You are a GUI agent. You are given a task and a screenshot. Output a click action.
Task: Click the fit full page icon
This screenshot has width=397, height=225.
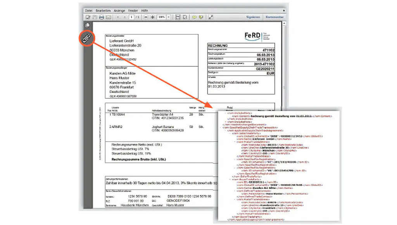click(x=185, y=17)
